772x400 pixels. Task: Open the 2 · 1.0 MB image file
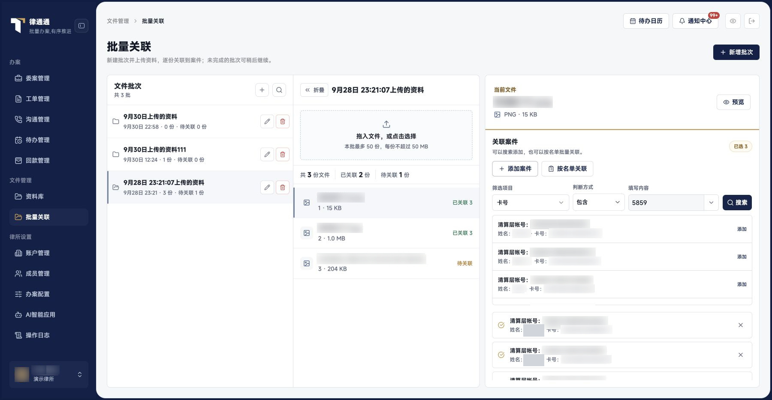pos(386,233)
